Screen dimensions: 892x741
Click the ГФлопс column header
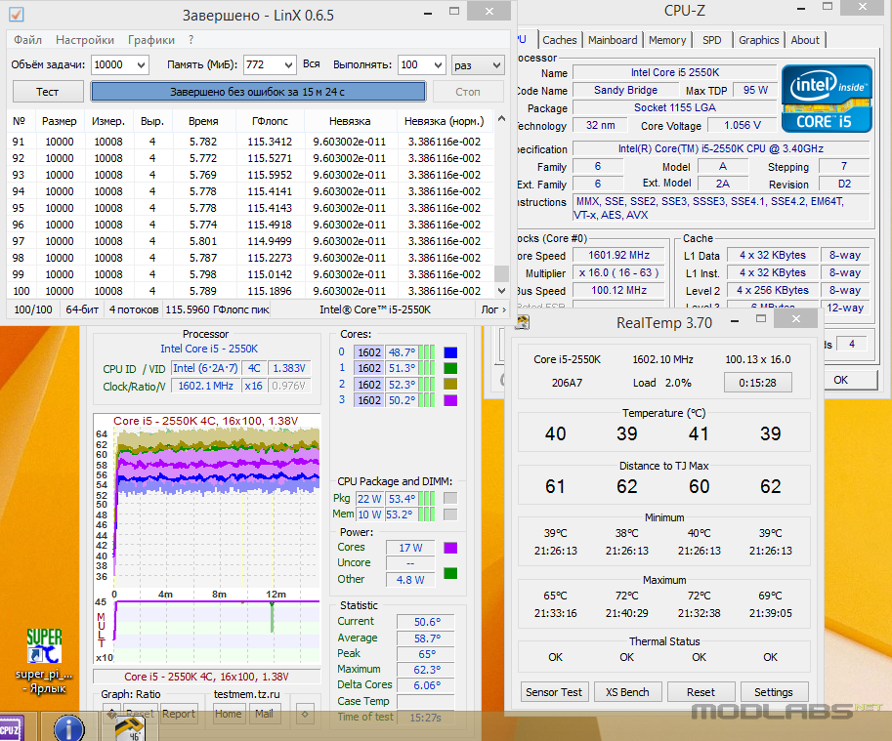[270, 121]
